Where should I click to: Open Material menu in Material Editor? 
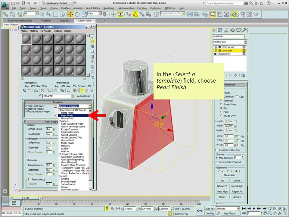coord(34,31)
